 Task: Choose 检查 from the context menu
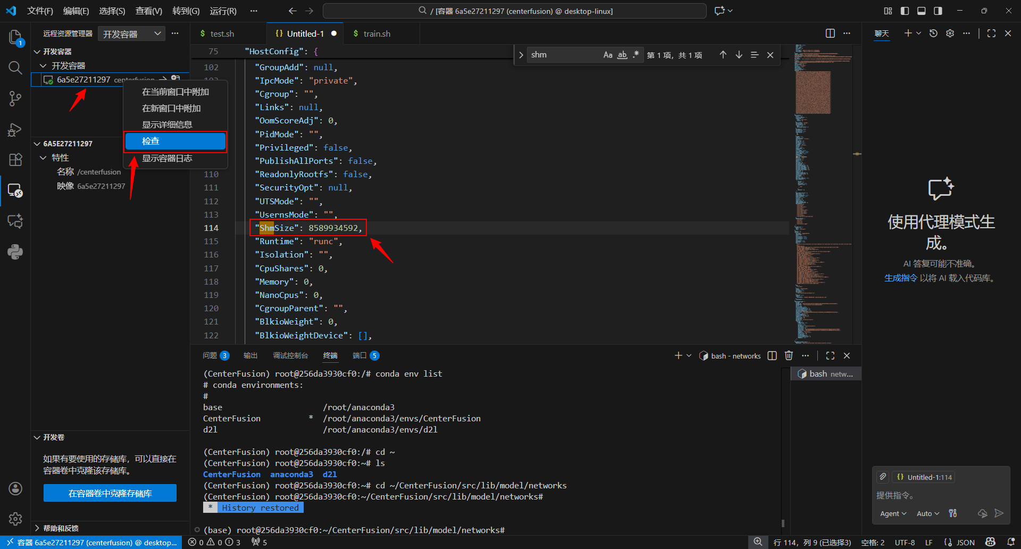click(x=175, y=141)
